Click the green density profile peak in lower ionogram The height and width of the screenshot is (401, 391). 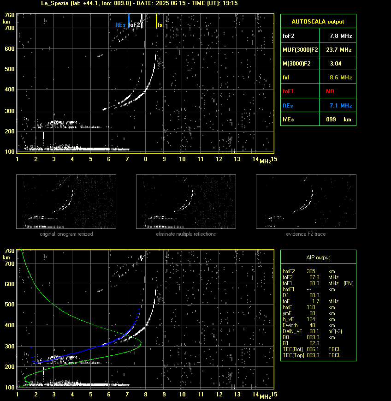tap(141, 342)
